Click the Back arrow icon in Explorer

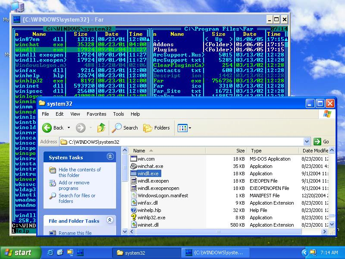click(47, 128)
